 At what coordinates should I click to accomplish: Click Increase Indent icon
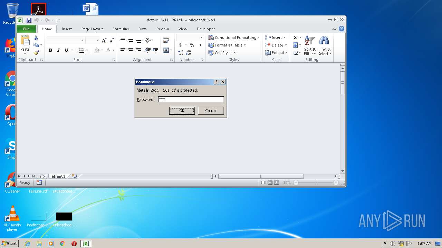156,50
